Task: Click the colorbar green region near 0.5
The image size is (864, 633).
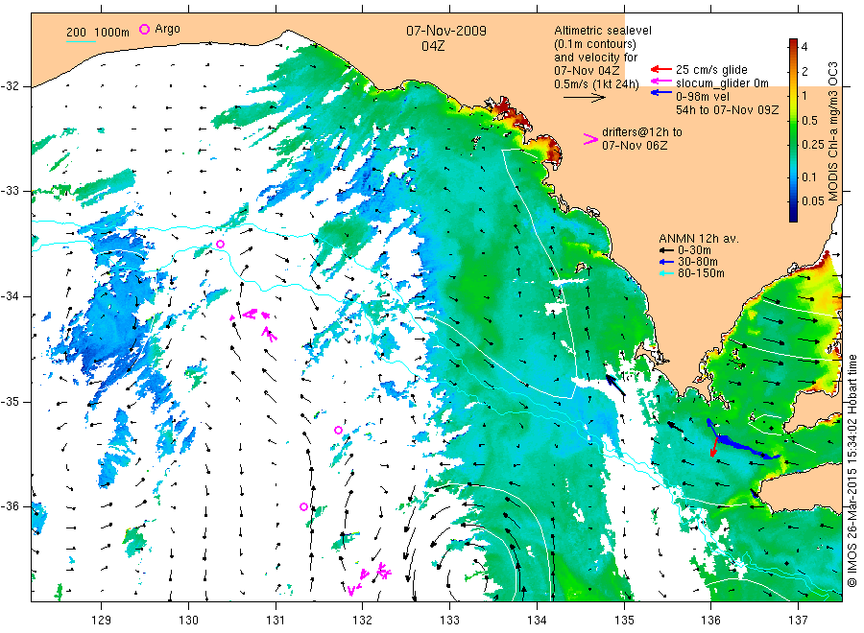Action: [x=793, y=121]
